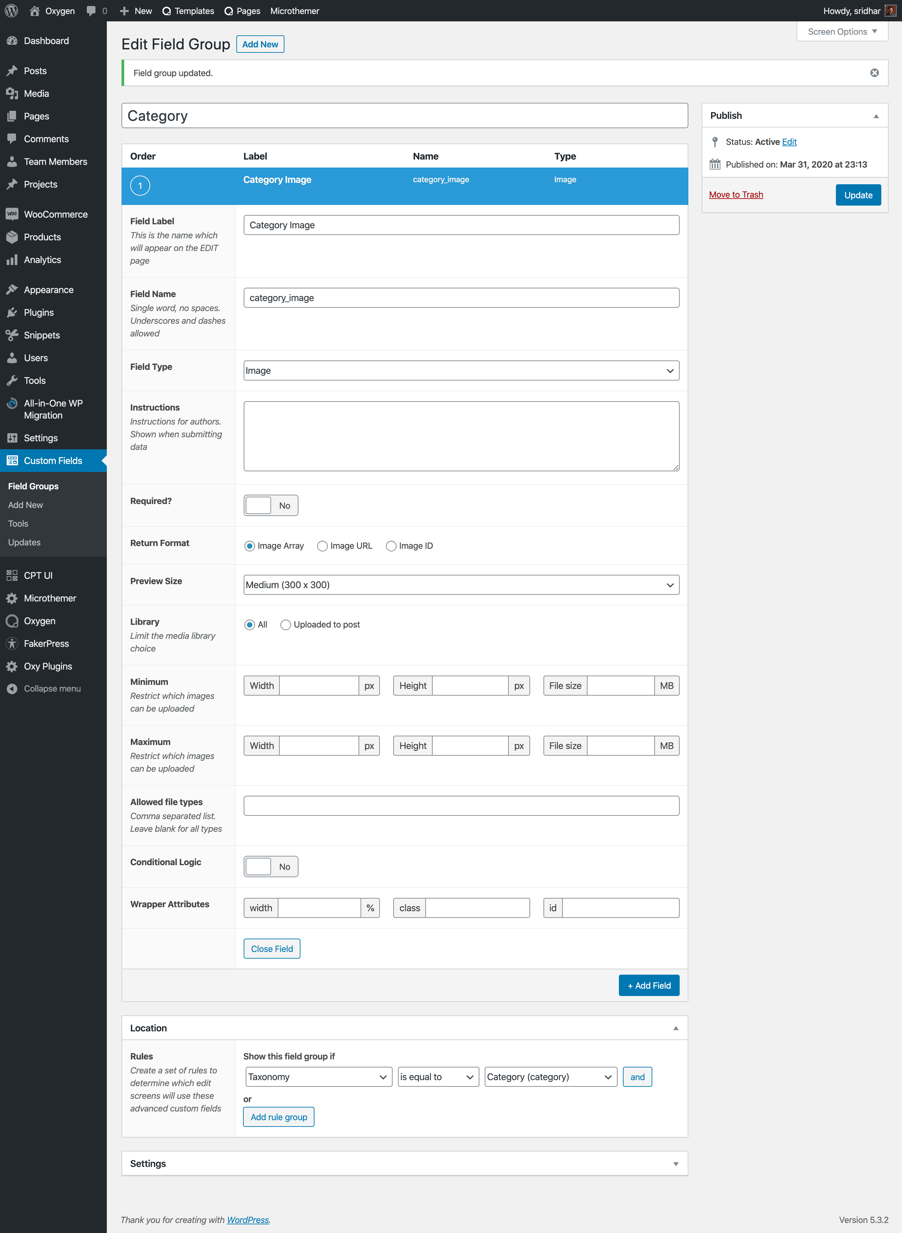This screenshot has height=1233, width=902.
Task: Click the Tools wrench icon
Action: pos(12,381)
